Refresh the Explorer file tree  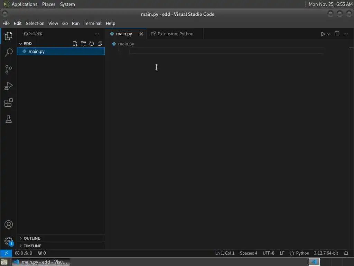[x=91, y=44]
